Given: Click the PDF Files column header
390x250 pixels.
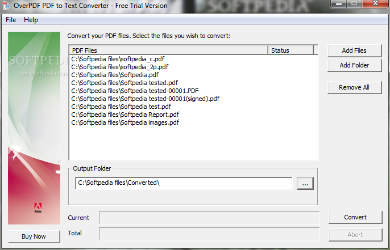Looking at the screenshot, I should click(169, 50).
